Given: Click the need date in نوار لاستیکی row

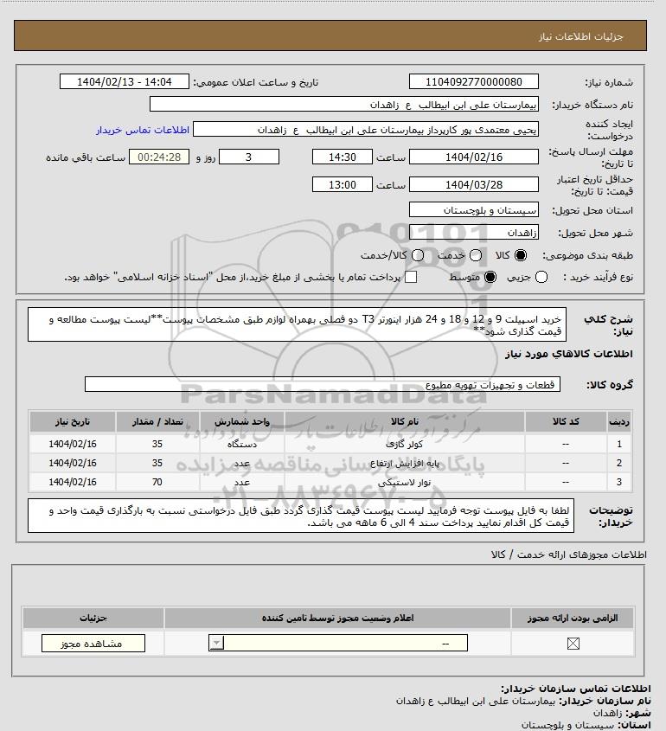Looking at the screenshot, I should pos(73,483).
